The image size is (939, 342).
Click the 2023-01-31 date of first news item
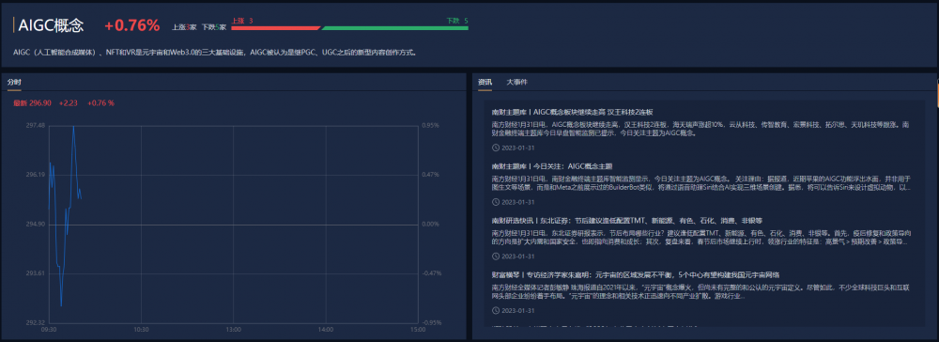[517, 148]
